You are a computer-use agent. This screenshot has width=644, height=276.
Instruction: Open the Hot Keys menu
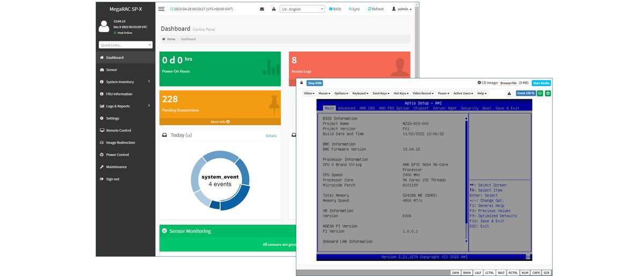(401, 93)
